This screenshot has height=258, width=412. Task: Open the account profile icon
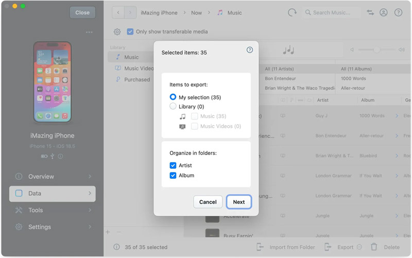point(383,12)
